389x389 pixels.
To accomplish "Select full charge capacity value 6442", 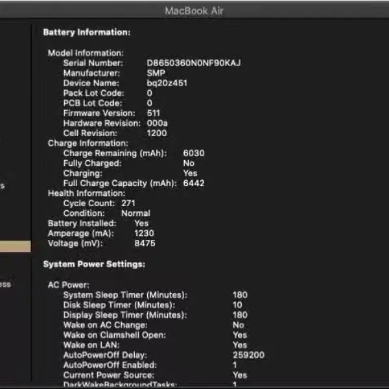I will tap(194, 183).
